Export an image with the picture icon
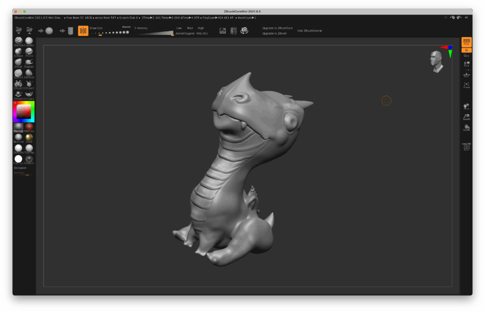Viewport: 485px width, 312px height. click(x=223, y=31)
